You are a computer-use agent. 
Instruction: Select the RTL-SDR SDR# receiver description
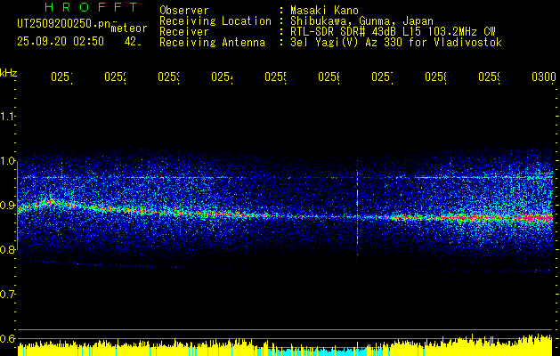click(x=393, y=32)
